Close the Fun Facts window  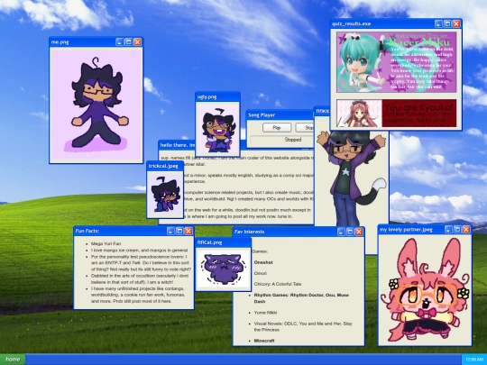[x=188, y=231]
